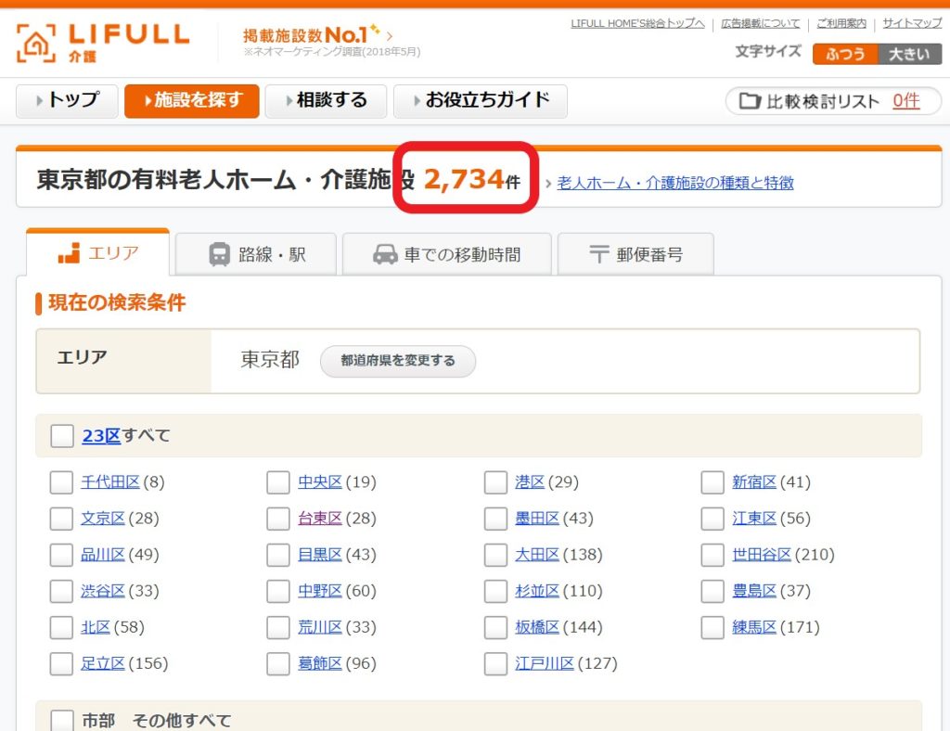The image size is (950, 731).
Task: Check the 23区すべて checkbox
Action: point(62,436)
